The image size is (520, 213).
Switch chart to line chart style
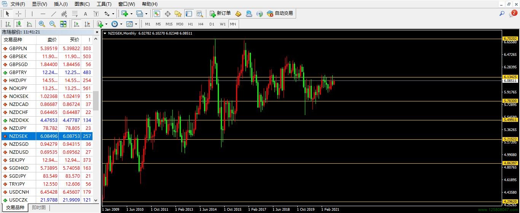coord(29,24)
